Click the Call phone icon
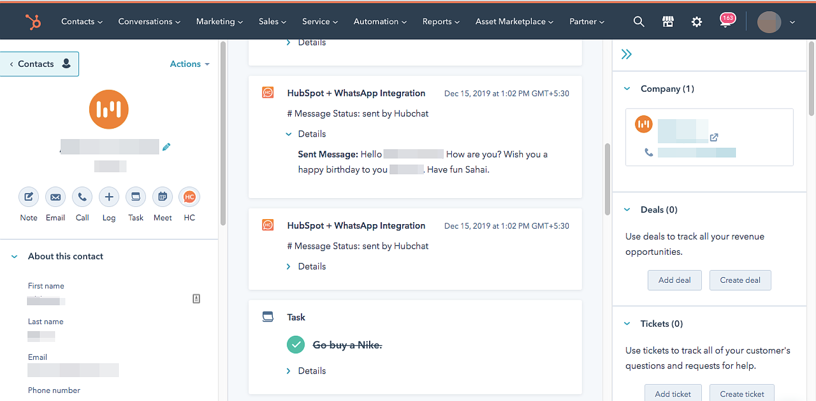Screen dimensions: 816x401 pyautogui.click(x=82, y=197)
